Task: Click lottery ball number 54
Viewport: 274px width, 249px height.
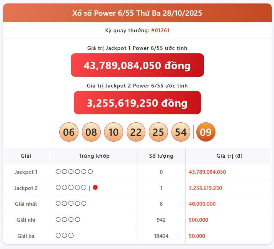Action: [x=181, y=132]
